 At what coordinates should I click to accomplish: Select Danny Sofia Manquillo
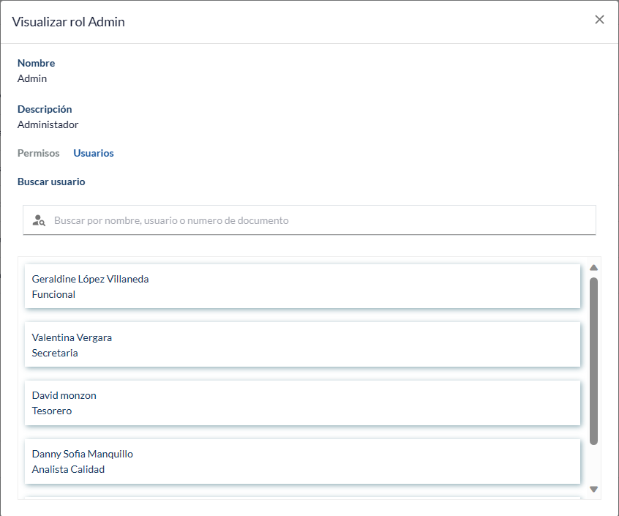tap(302, 461)
